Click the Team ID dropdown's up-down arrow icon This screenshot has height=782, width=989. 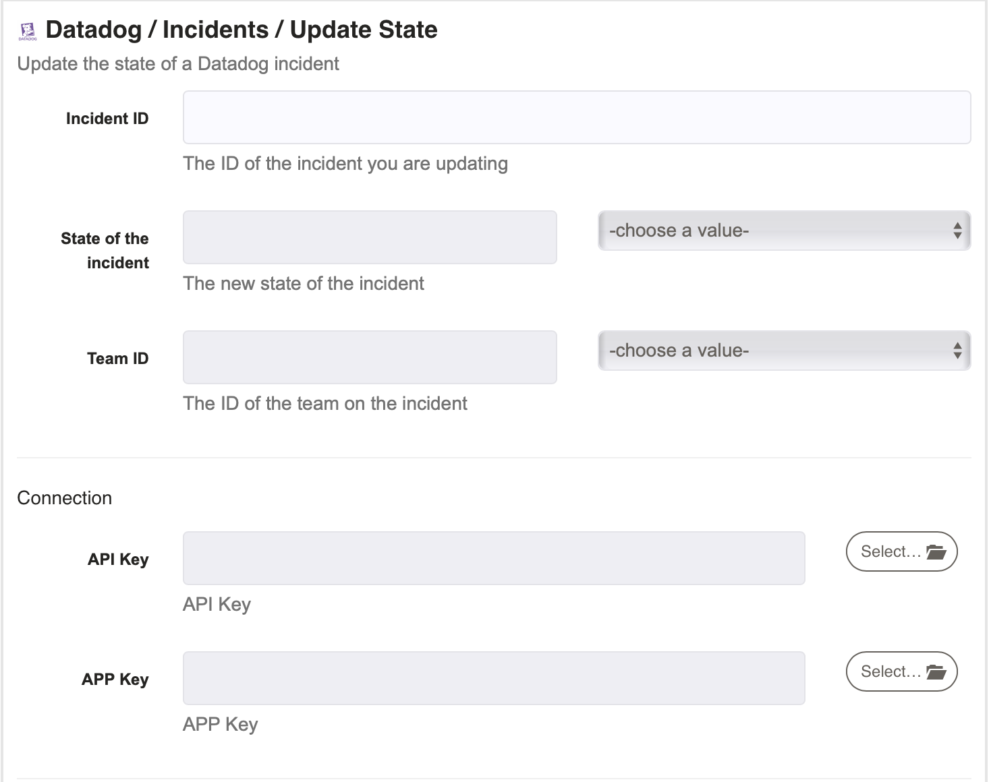[x=957, y=351]
